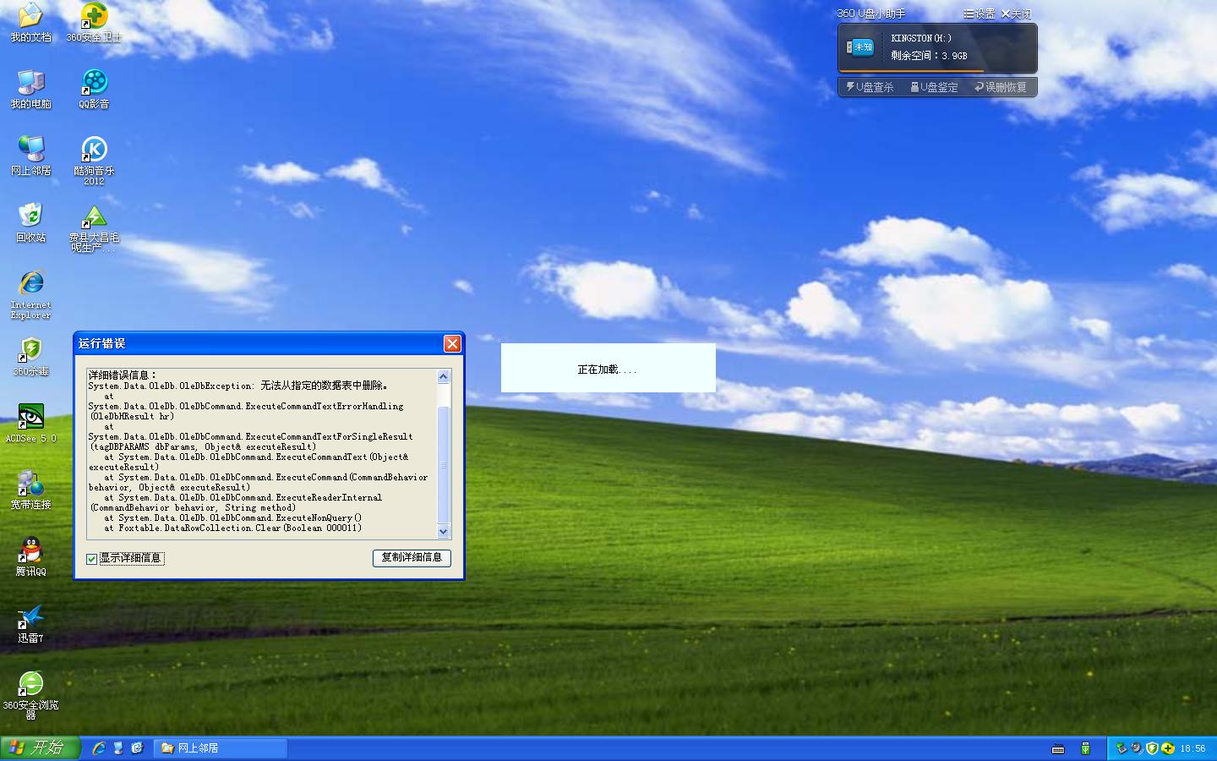Viewport: 1217px width, 761px height.
Task: Select the QQ影音 desktop icon
Action: point(94,83)
